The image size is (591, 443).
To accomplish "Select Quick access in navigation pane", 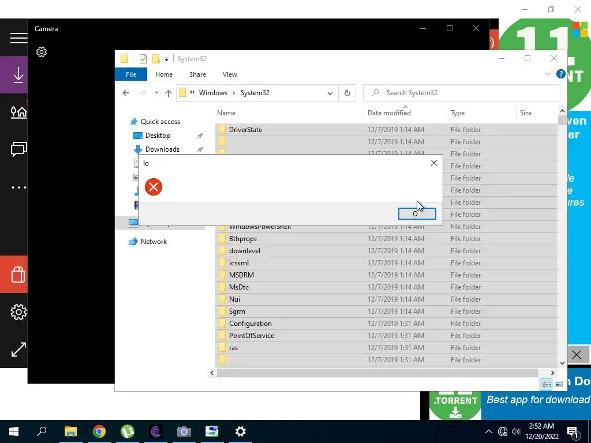I will tap(160, 122).
